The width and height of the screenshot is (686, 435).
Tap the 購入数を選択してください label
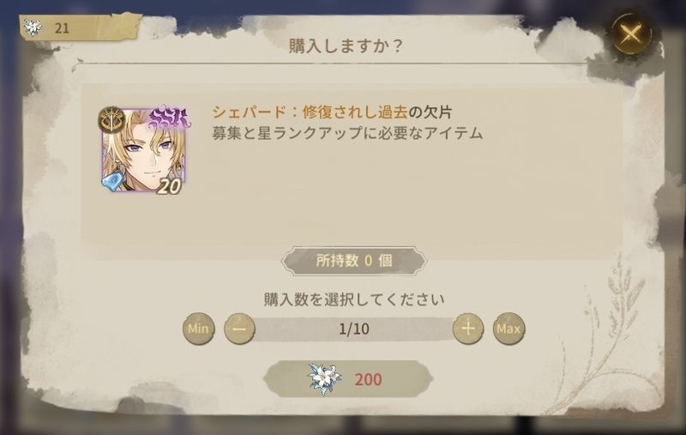pos(354,299)
